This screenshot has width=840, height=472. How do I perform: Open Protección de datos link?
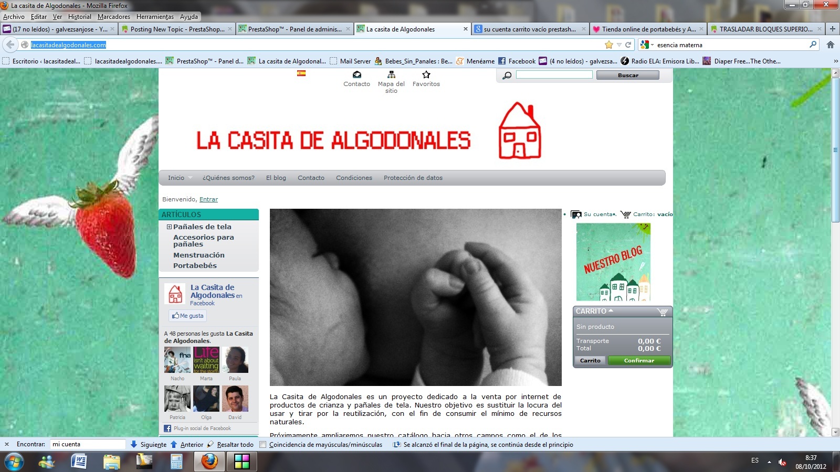(x=413, y=178)
